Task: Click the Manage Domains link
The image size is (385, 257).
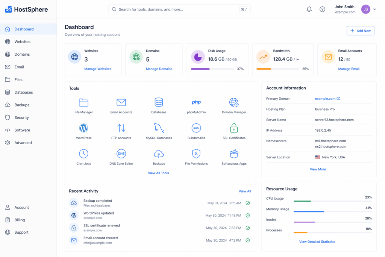Action: (x=159, y=69)
